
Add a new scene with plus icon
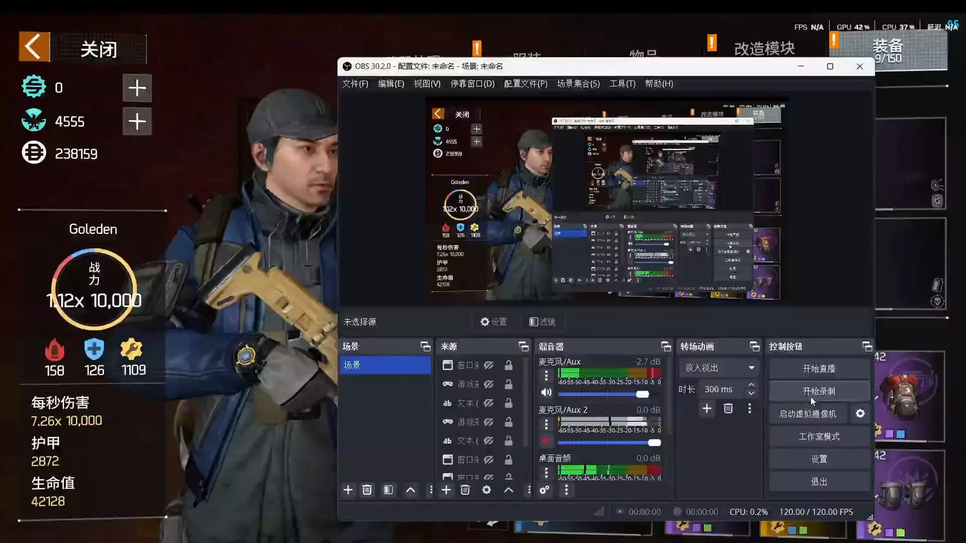(348, 490)
